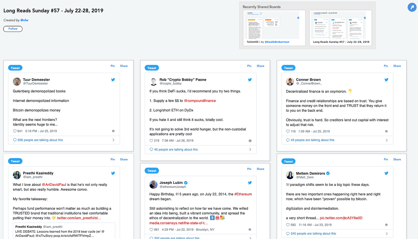Share the Conner Brown tweet card
Screen dimensions: 418x239
pos(397,66)
